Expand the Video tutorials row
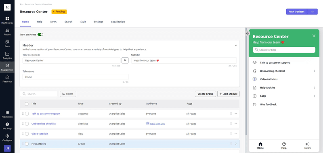This screenshot has height=153, width=323. pyautogui.click(x=236, y=134)
